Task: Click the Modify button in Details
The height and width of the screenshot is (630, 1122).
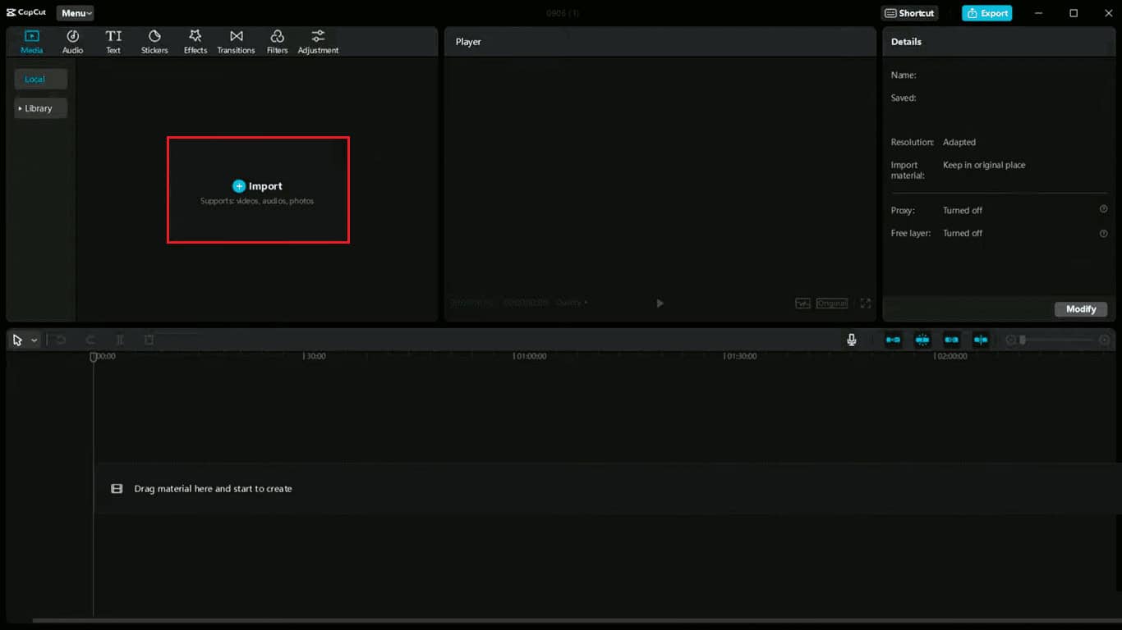Action: pyautogui.click(x=1080, y=309)
